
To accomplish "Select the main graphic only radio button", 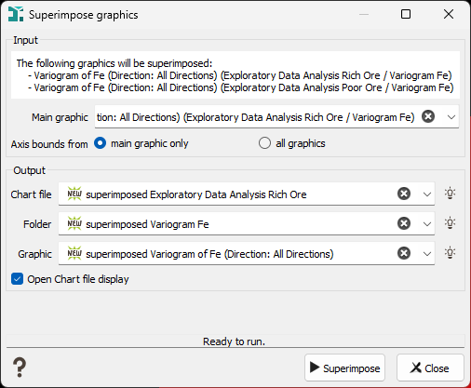I will coord(100,143).
